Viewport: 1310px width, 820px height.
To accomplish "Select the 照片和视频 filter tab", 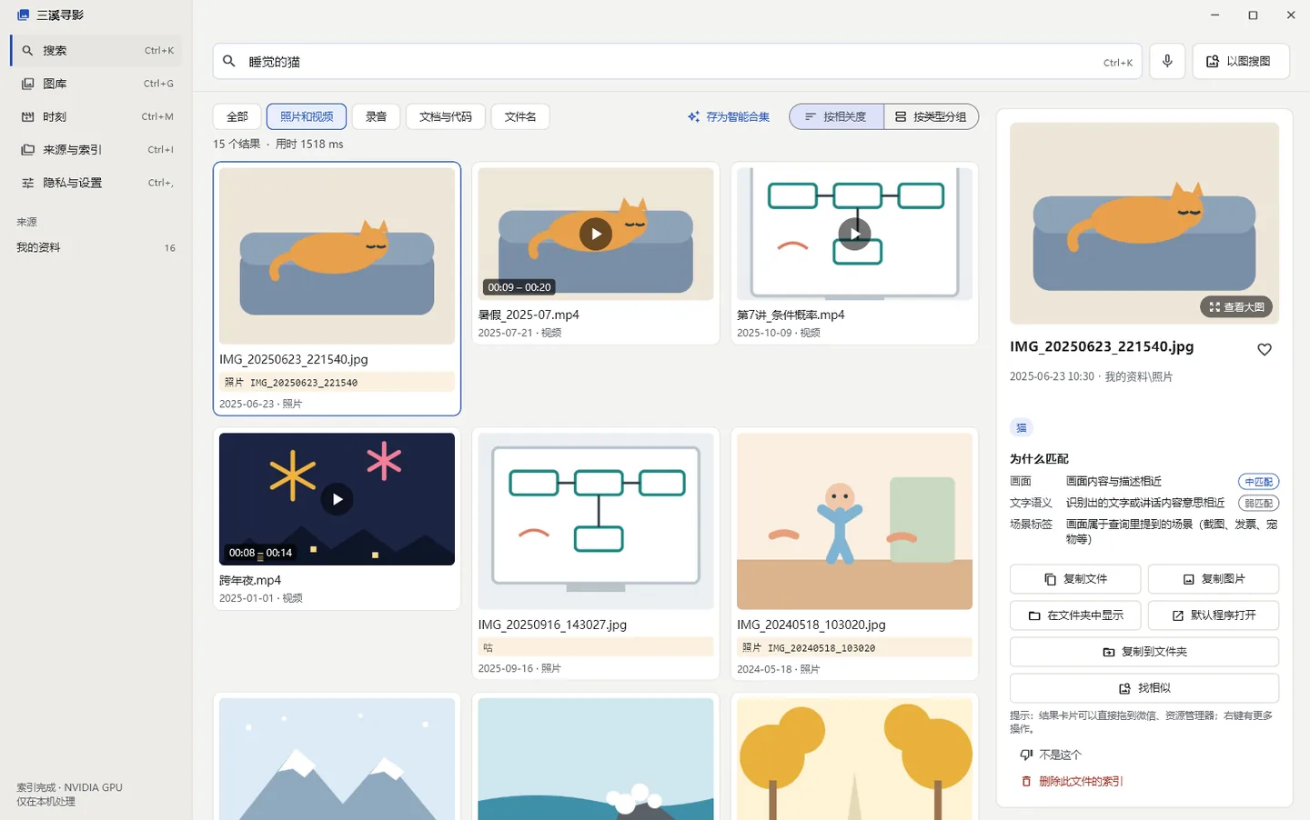I will tap(307, 116).
